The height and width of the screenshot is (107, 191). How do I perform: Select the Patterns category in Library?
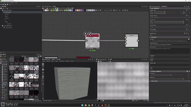click(x=5, y=86)
